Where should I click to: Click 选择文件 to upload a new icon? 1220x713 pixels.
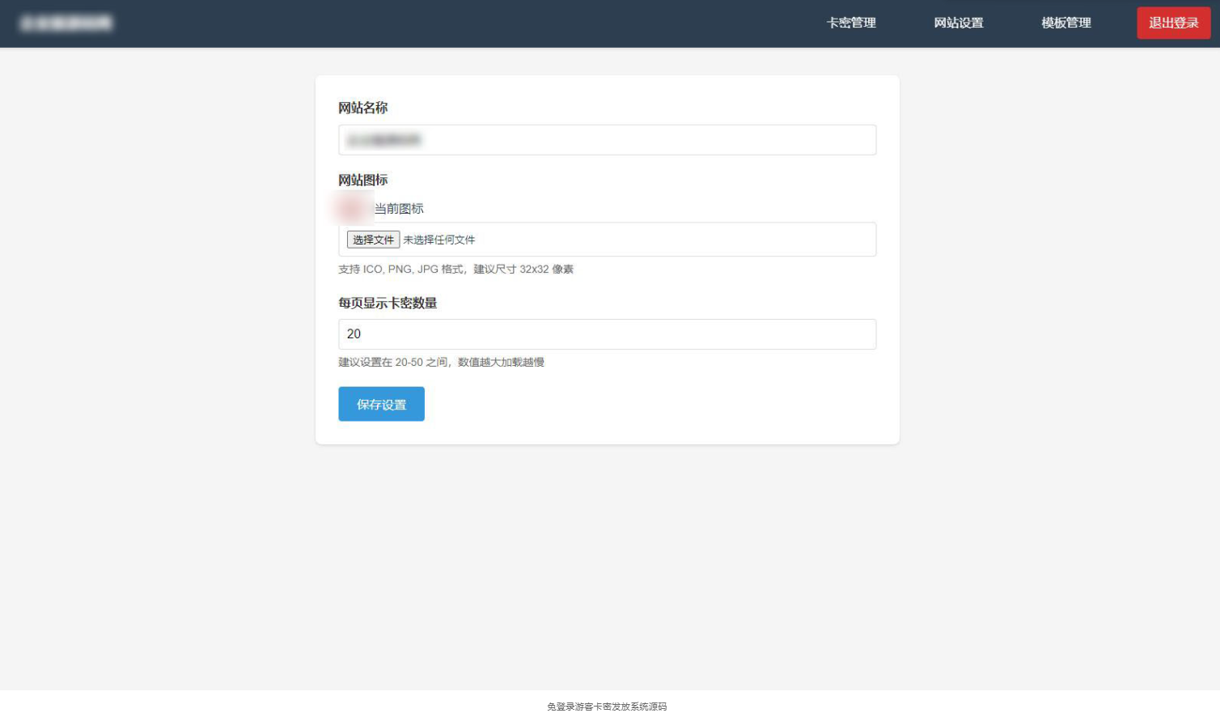pyautogui.click(x=373, y=239)
